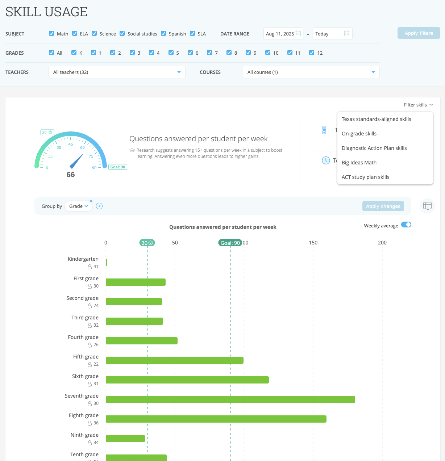Choose Diagnostic Action Plan skills option
Image resolution: width=445 pixels, height=461 pixels.
pos(374,148)
